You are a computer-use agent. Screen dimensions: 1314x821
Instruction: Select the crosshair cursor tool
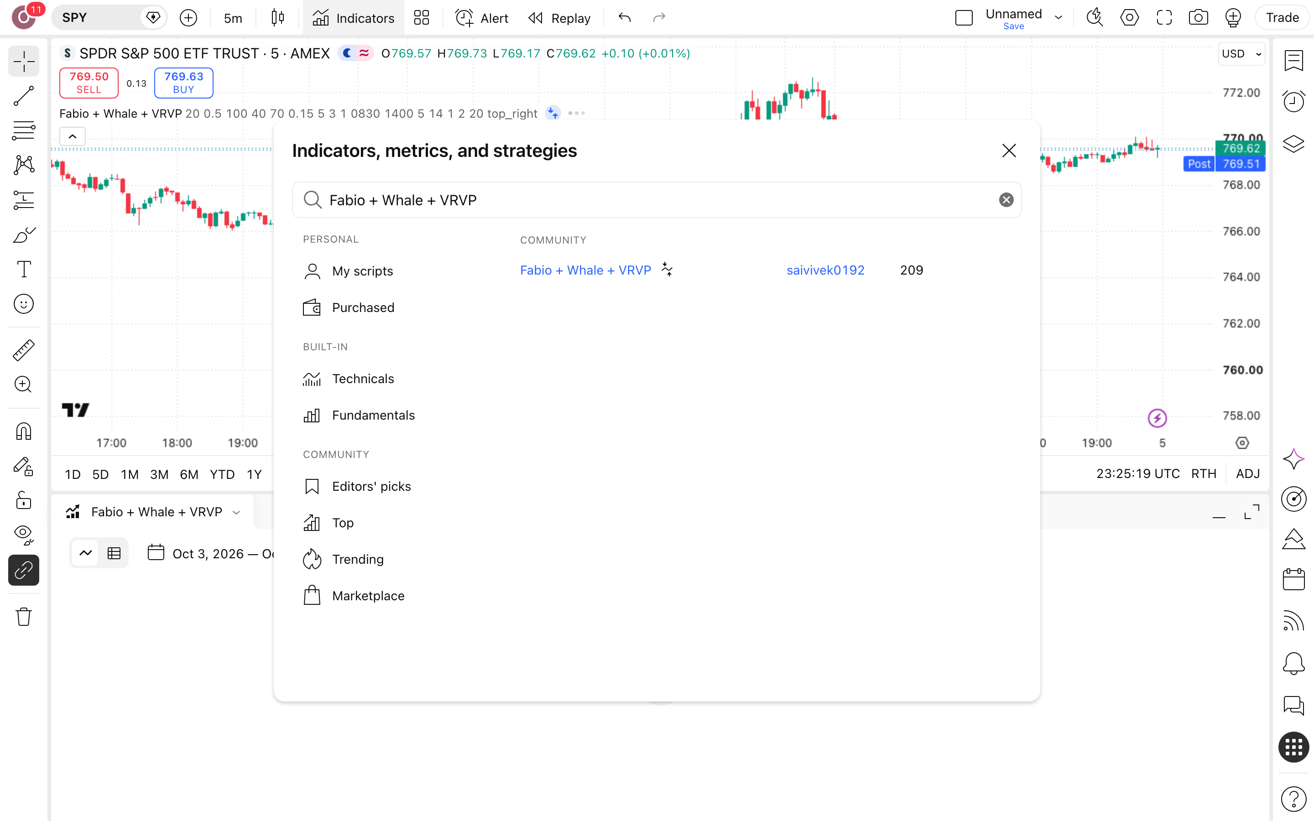[x=23, y=62]
